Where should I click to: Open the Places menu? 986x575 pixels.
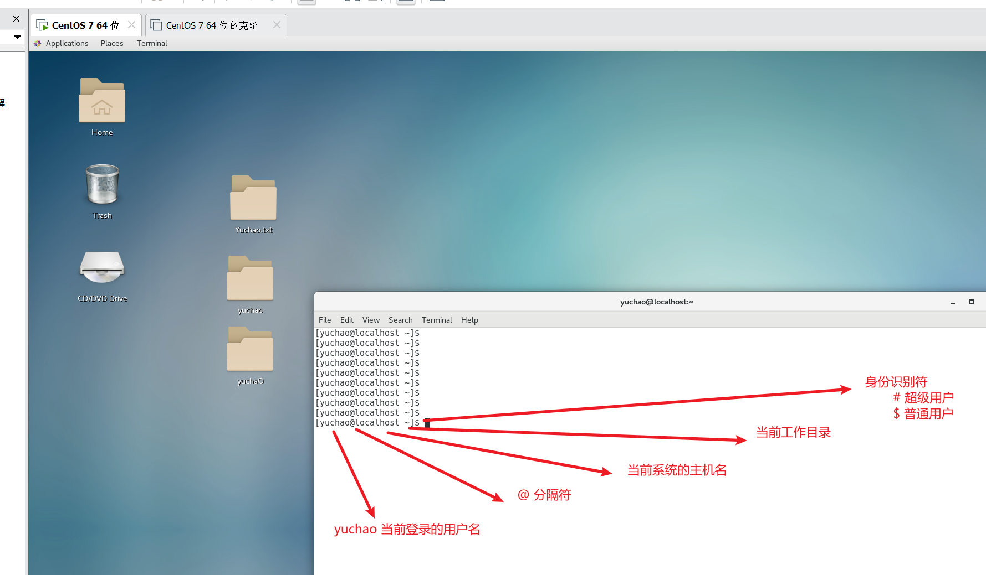pyautogui.click(x=111, y=43)
